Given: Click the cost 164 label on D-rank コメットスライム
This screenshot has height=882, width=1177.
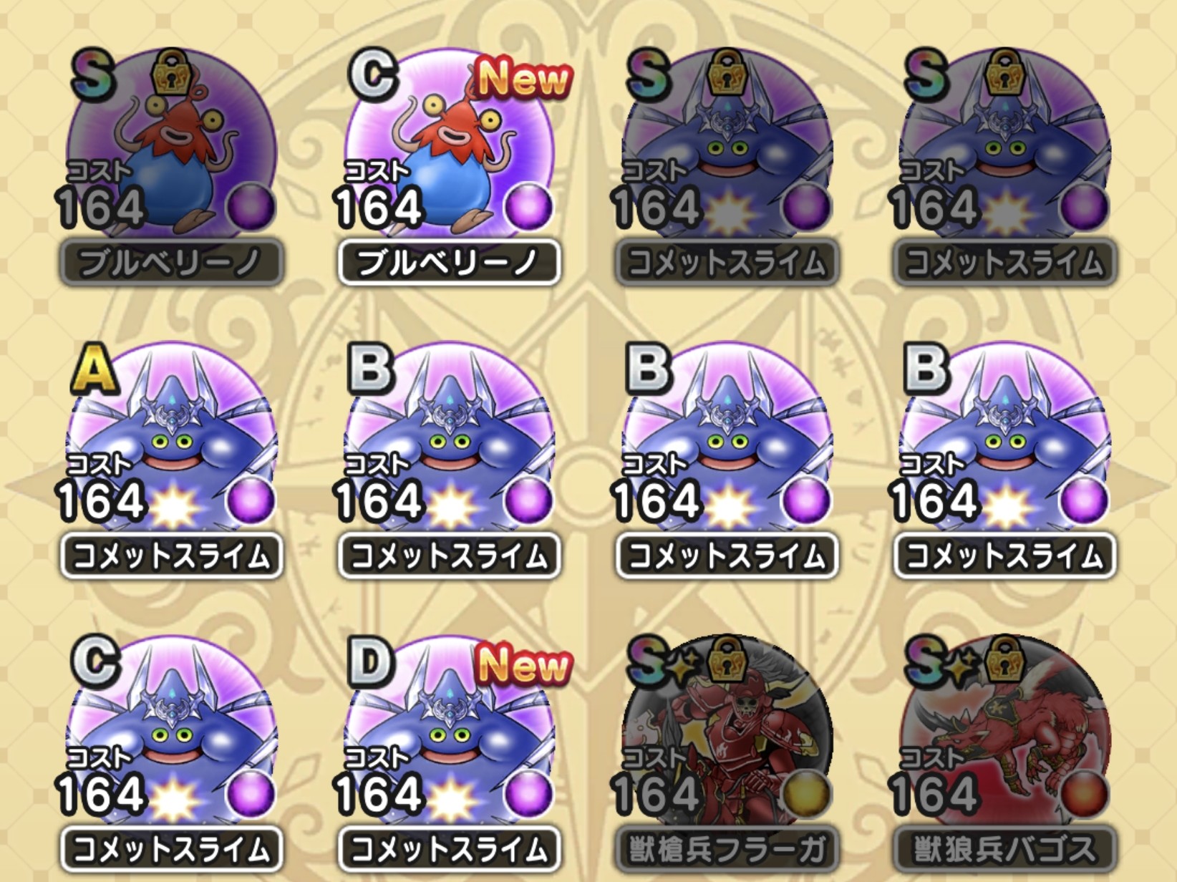Looking at the screenshot, I should pos(379,793).
